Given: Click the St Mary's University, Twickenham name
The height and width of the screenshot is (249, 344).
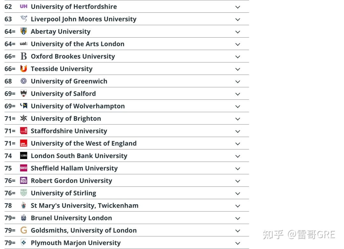Looking at the screenshot, I should point(84,205).
